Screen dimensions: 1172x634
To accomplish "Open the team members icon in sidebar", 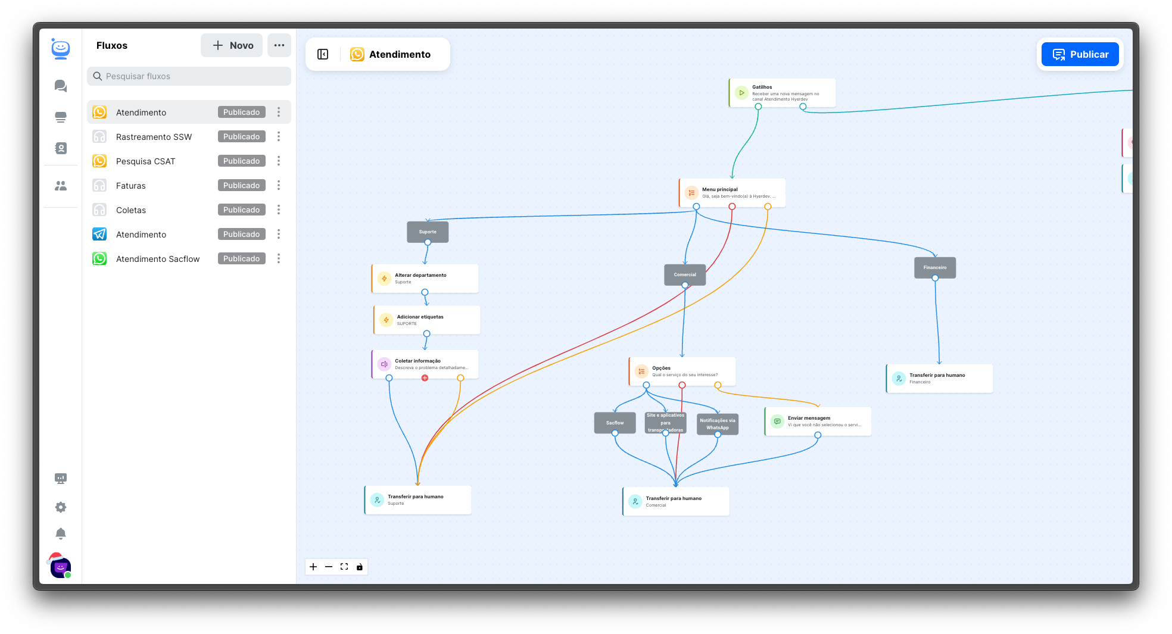I will tap(61, 186).
